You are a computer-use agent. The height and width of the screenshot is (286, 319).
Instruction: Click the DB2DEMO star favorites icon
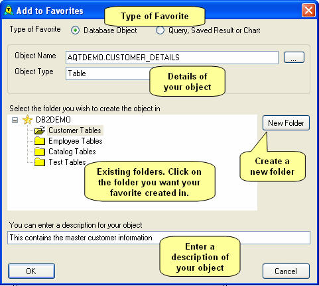[27, 120]
